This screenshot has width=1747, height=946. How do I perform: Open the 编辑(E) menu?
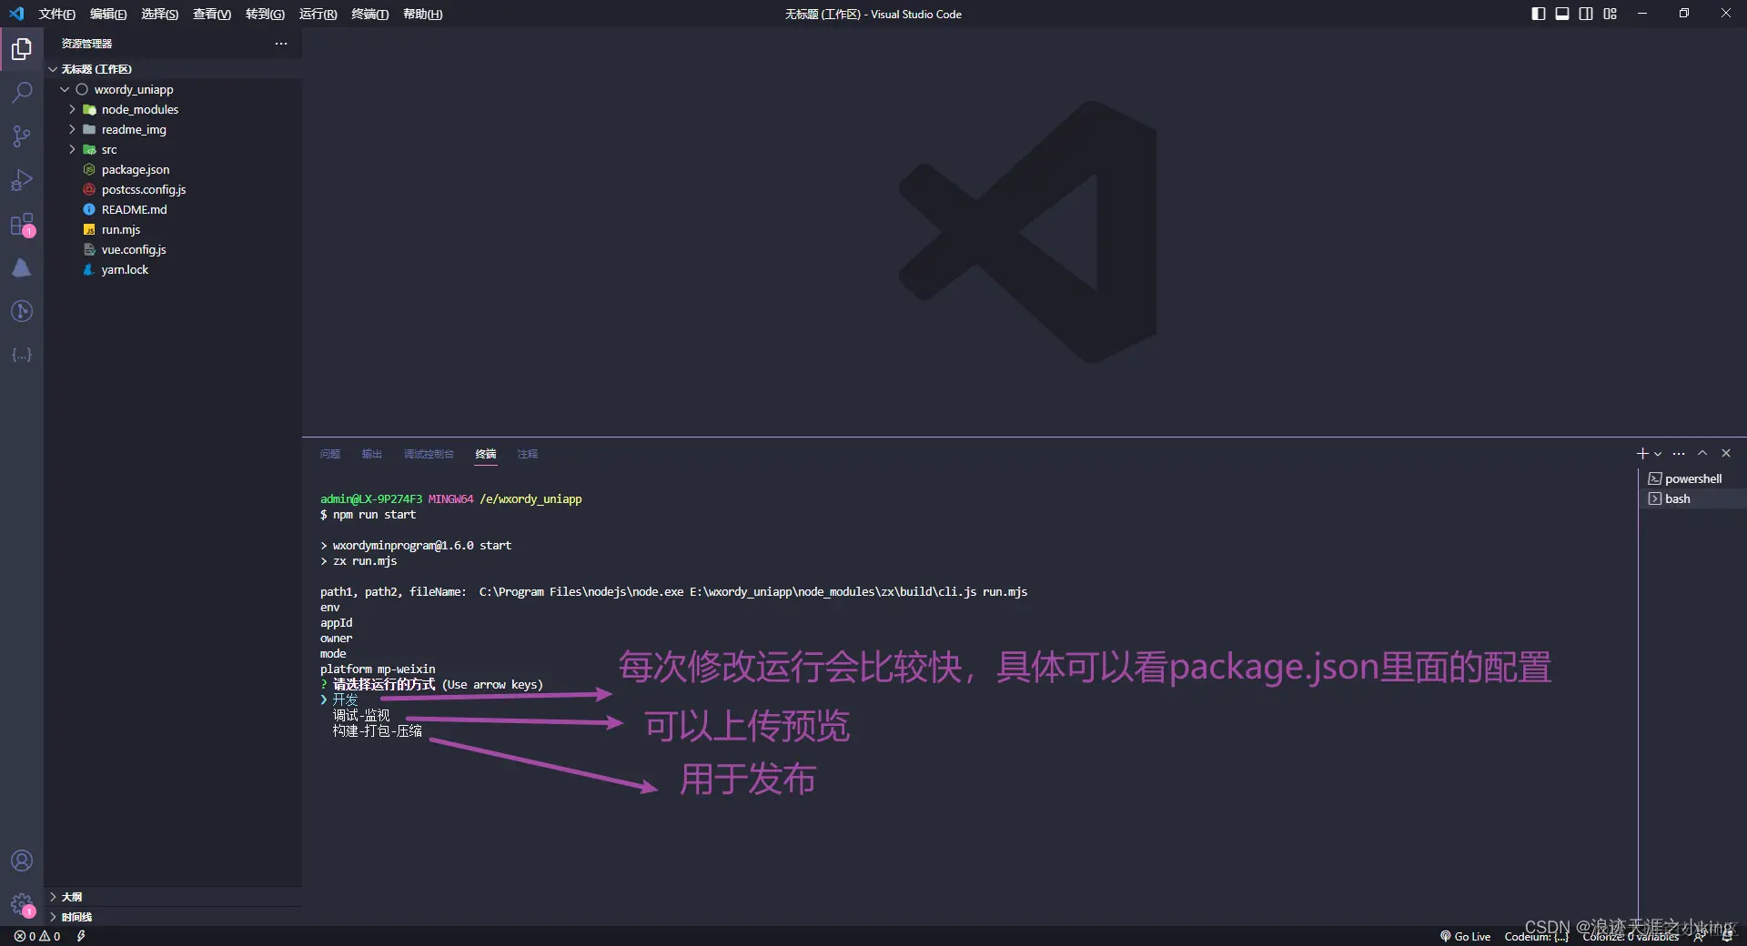pos(108,14)
